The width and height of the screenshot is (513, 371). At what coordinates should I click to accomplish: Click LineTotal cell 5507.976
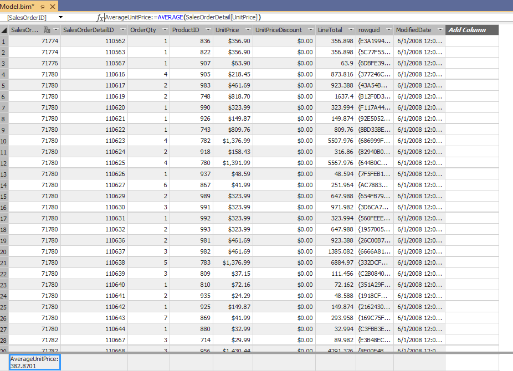coord(336,141)
